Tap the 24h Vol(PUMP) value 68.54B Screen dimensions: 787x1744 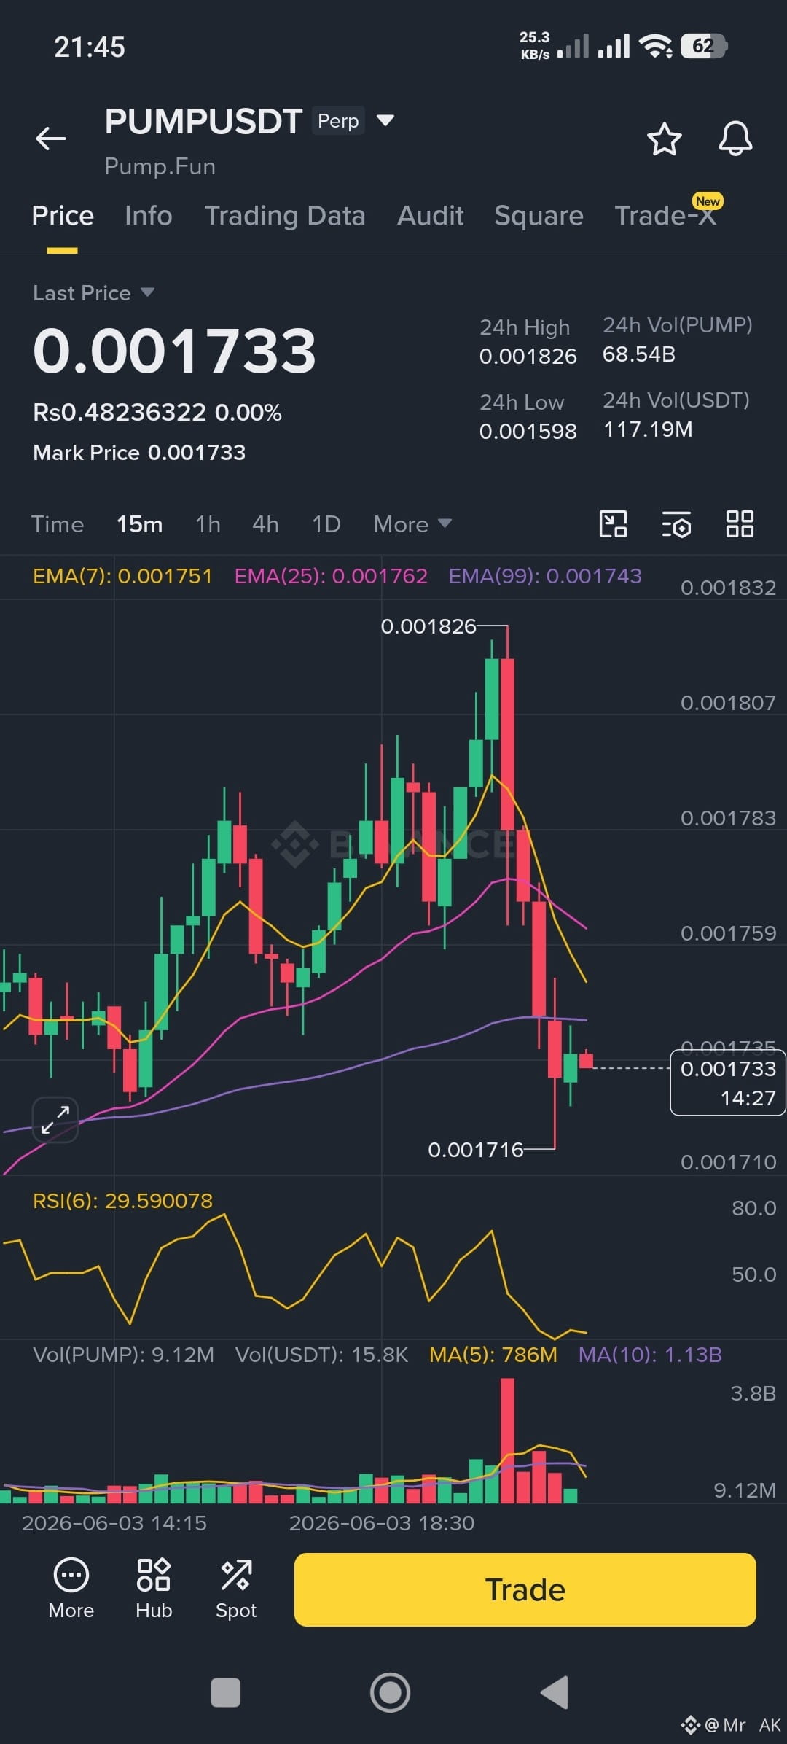click(x=639, y=354)
